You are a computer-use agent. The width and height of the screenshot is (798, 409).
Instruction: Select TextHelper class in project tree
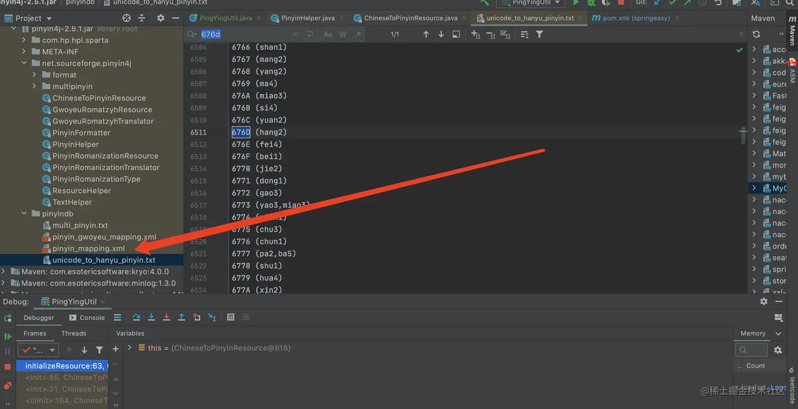coord(72,202)
